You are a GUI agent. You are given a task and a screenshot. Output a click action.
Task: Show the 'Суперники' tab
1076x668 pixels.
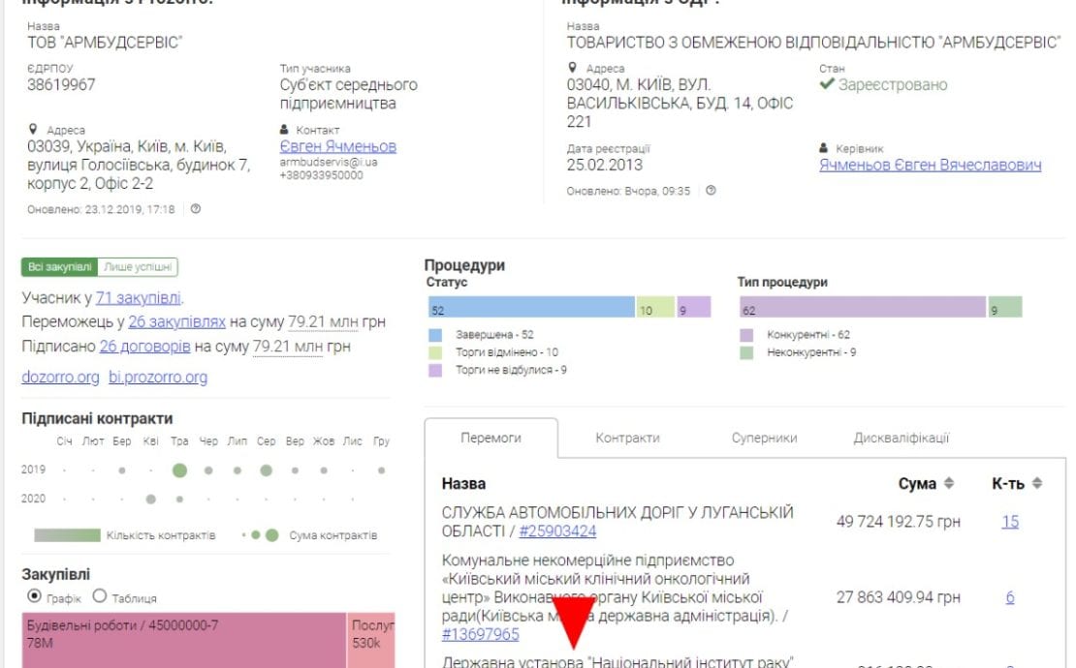tap(764, 438)
